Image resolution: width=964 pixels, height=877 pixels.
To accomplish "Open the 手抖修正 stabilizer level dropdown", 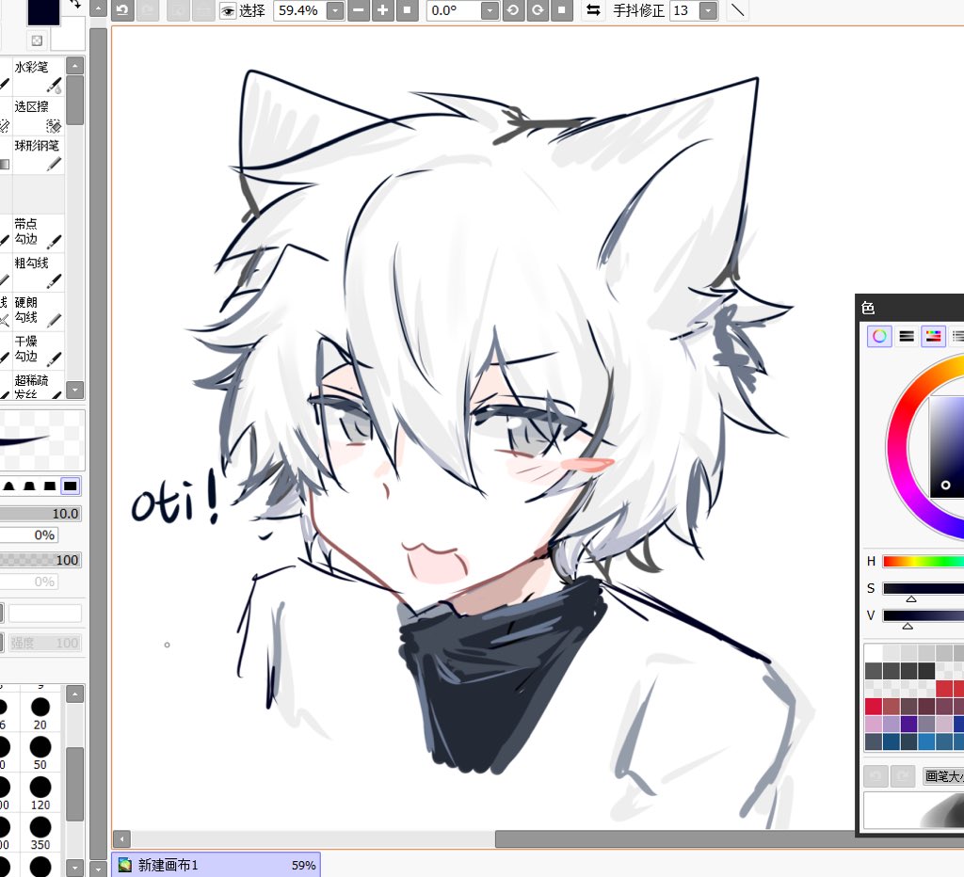I will tap(708, 10).
